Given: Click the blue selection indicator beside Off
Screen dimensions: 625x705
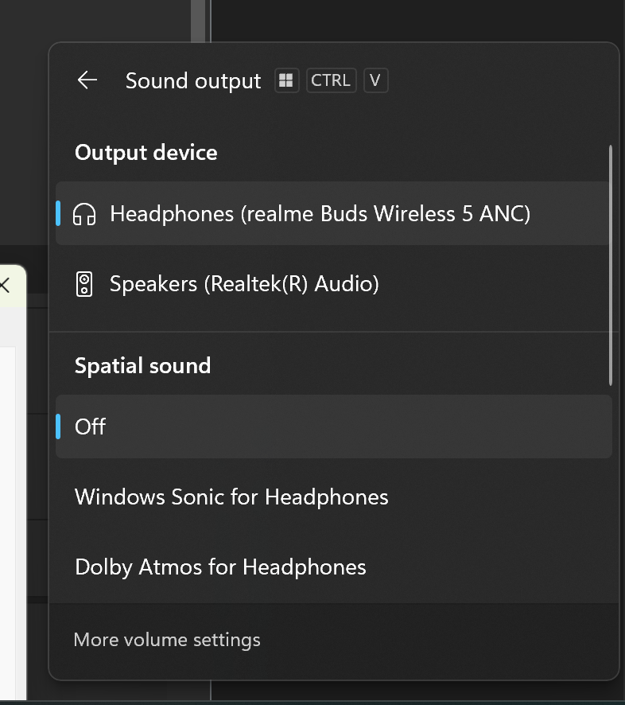Looking at the screenshot, I should 58,427.
